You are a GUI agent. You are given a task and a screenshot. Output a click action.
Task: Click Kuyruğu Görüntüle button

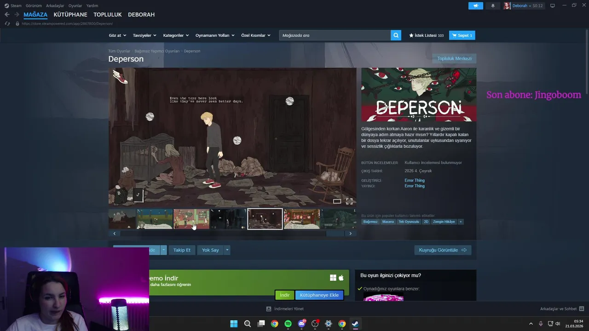[x=443, y=250]
